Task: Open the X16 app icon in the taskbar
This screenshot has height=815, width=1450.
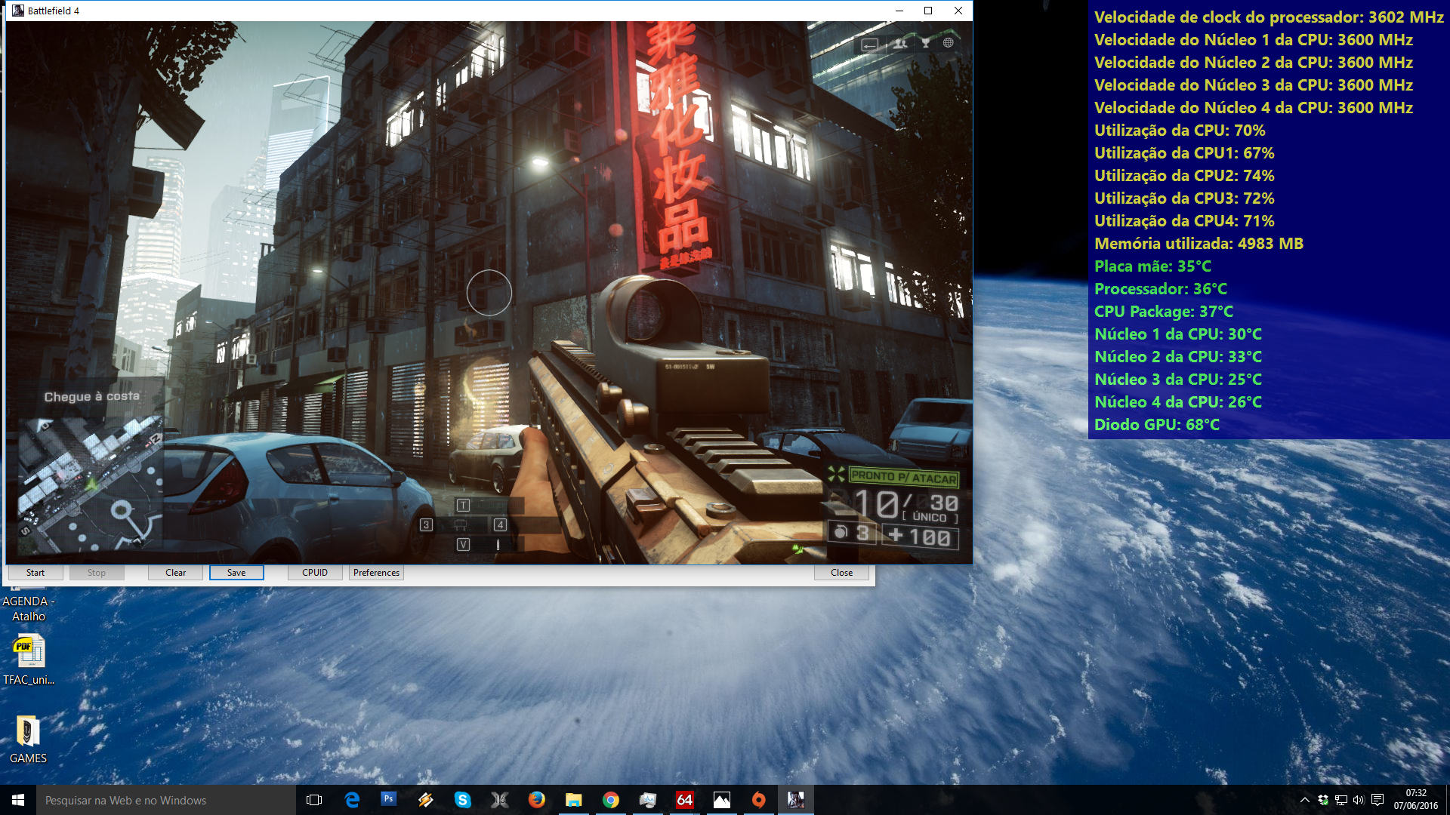Action: [499, 800]
